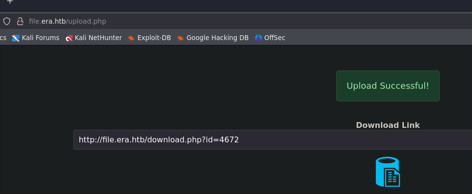This screenshot has width=472, height=194.
Task: Click the OffSec favicon
Action: 258,38
